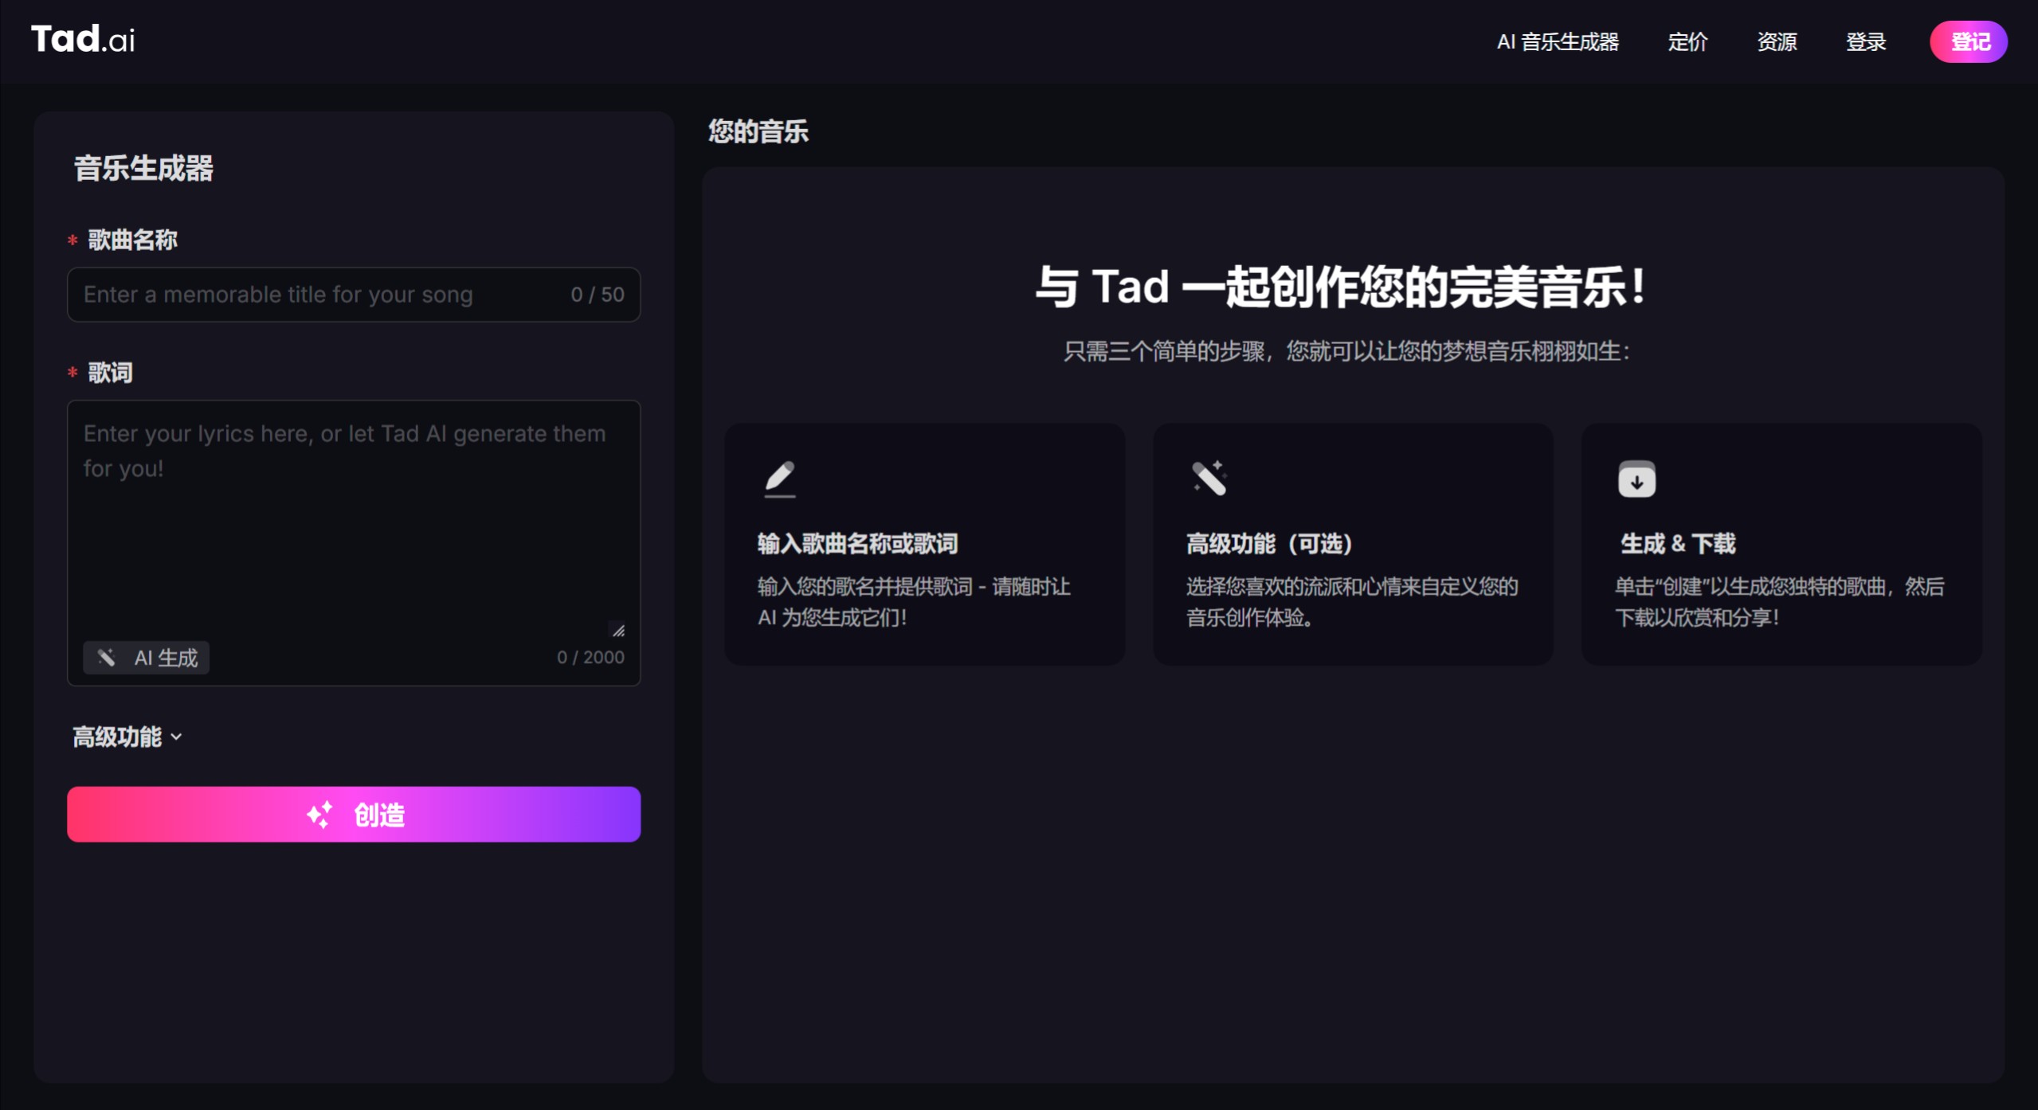This screenshot has height=1110, width=2038.
Task: Click the 0 / 2000 lyrics counter
Action: 590,657
